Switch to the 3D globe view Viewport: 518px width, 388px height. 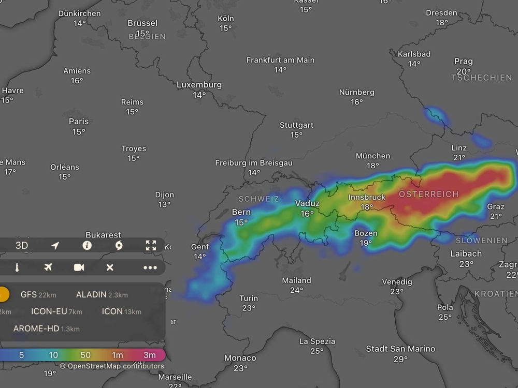click(x=22, y=245)
